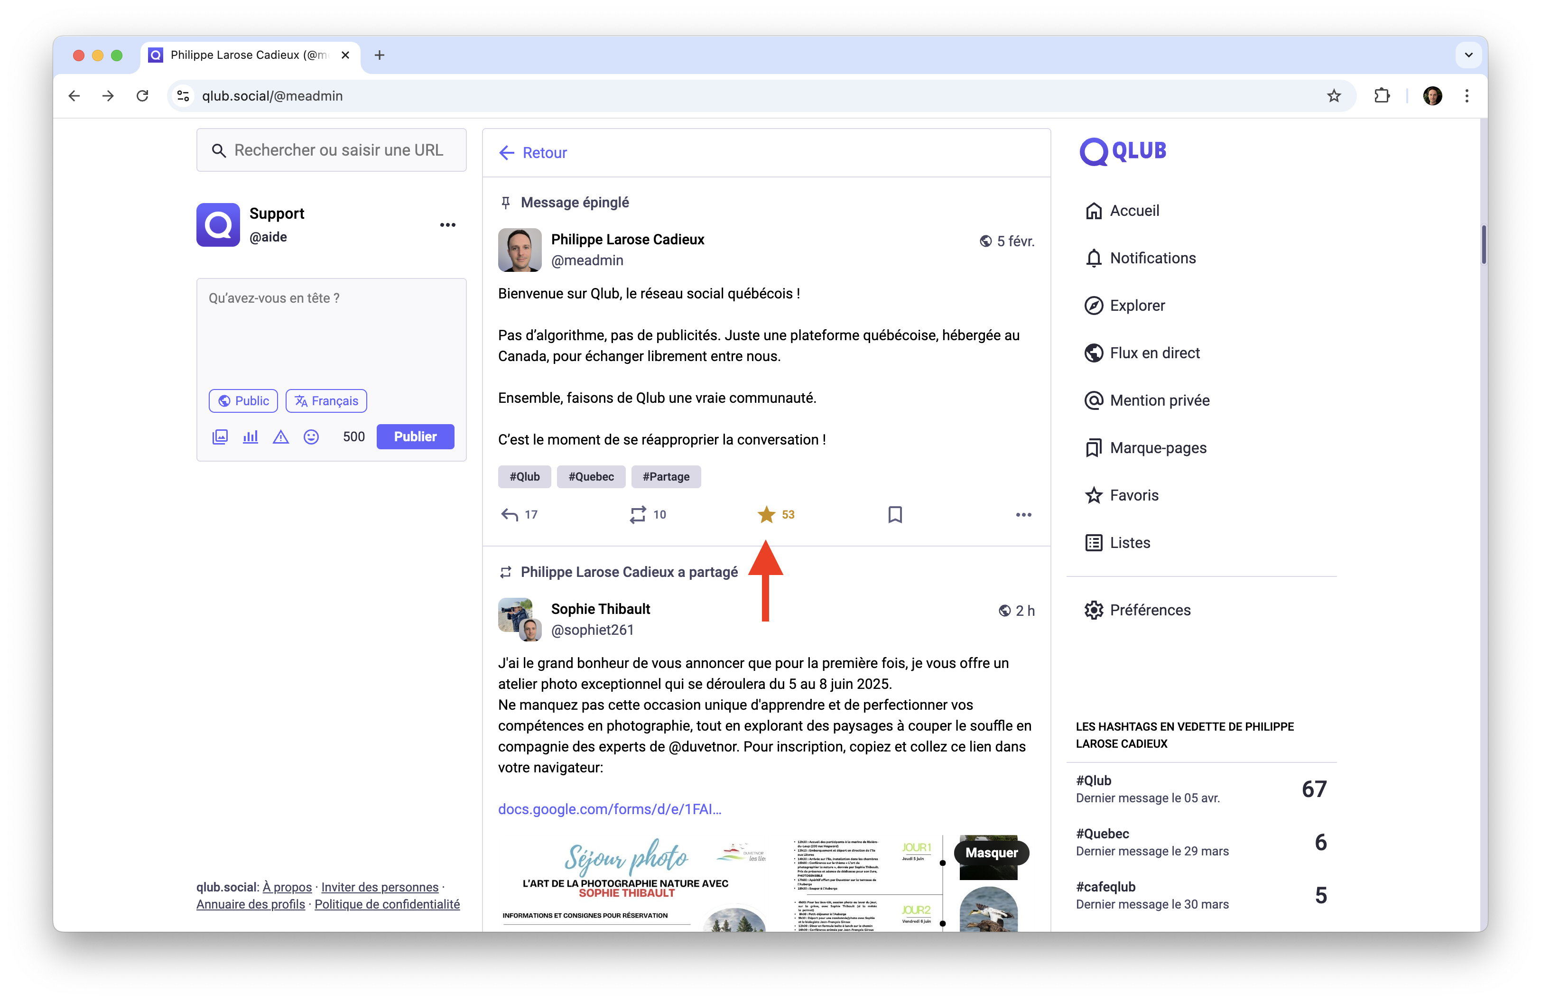The width and height of the screenshot is (1541, 1002).
Task: Open the #Partage hashtag tag
Action: coord(666,477)
